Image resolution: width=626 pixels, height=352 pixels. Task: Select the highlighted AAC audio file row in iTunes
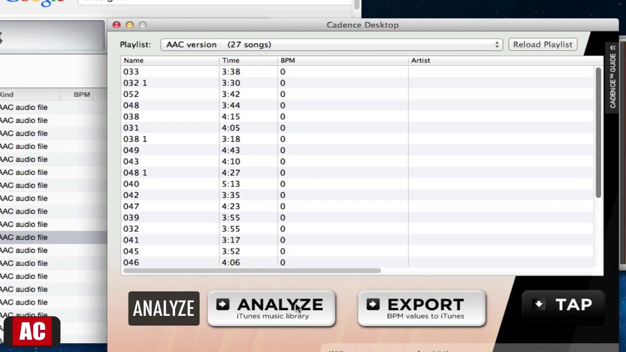tap(53, 237)
